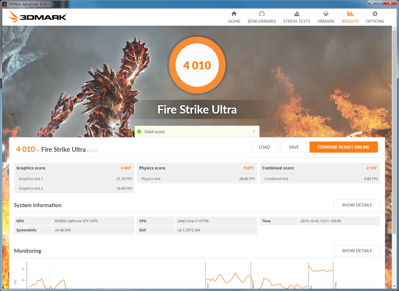Open the STRESS TESTS tab label

coord(297,21)
